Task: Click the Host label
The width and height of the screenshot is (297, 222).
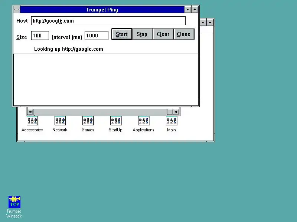Action: (22, 21)
